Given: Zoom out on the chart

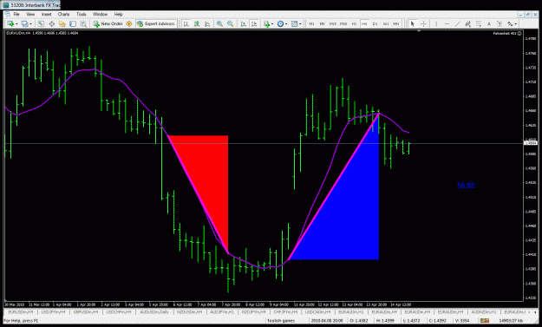Looking at the screenshot, I should 230,23.
